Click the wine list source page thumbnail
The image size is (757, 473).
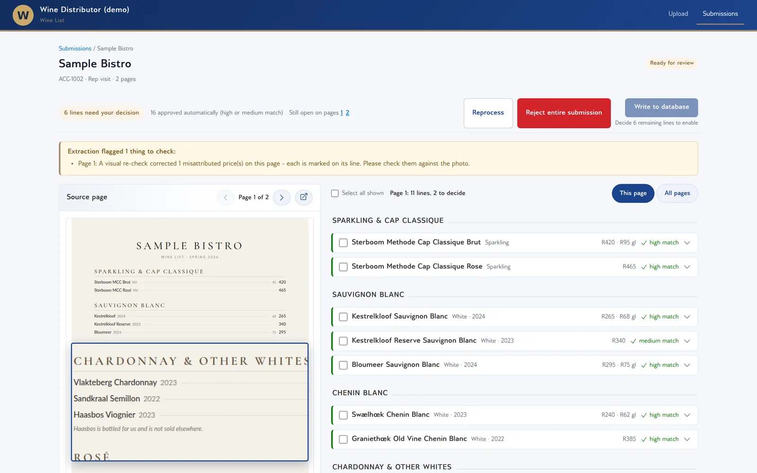pos(190,345)
